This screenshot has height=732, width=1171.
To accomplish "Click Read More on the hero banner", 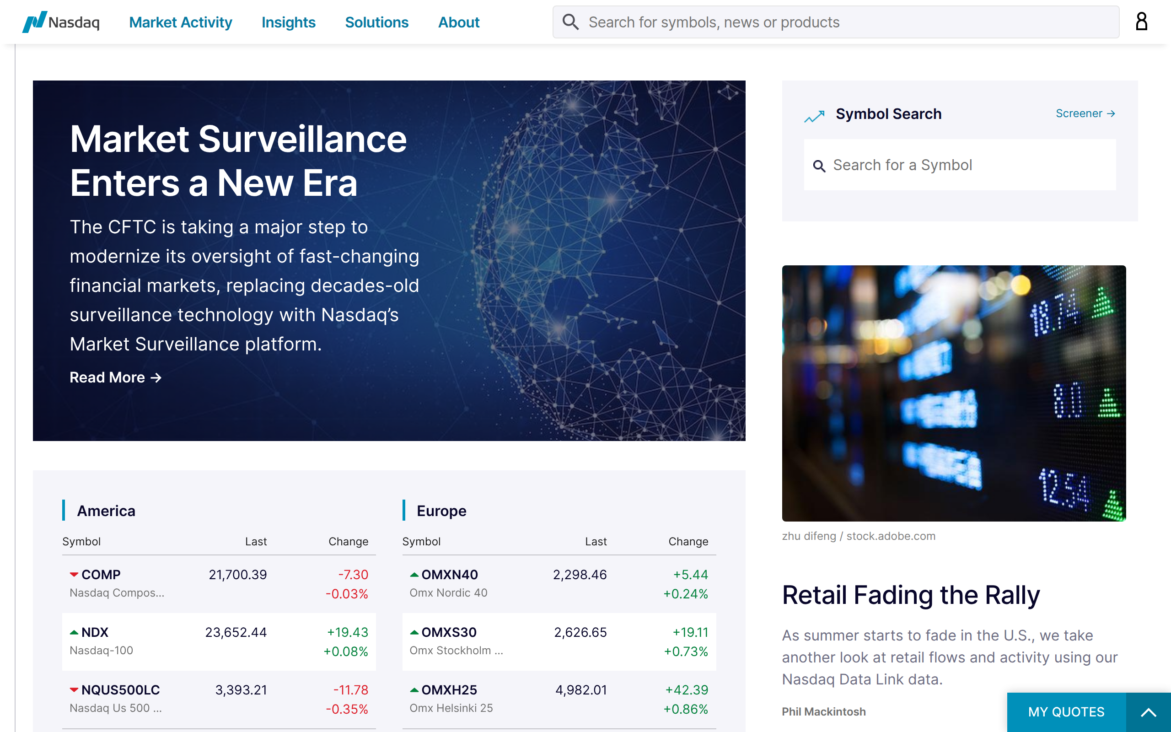I will pyautogui.click(x=116, y=377).
